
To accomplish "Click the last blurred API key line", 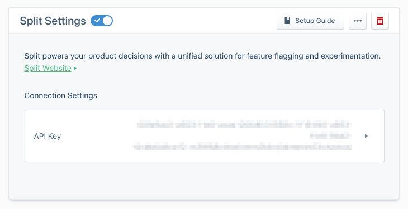I will tap(242, 147).
